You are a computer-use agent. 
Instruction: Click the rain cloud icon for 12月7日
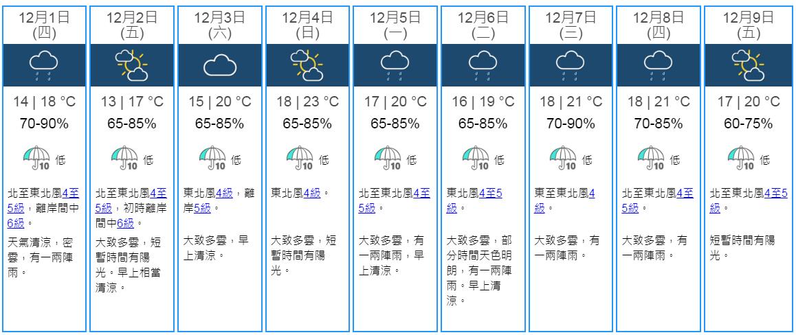click(571, 65)
